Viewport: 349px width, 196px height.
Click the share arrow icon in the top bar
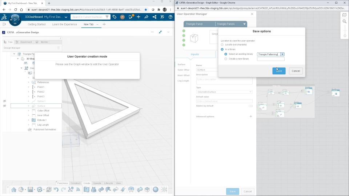(x=146, y=17)
